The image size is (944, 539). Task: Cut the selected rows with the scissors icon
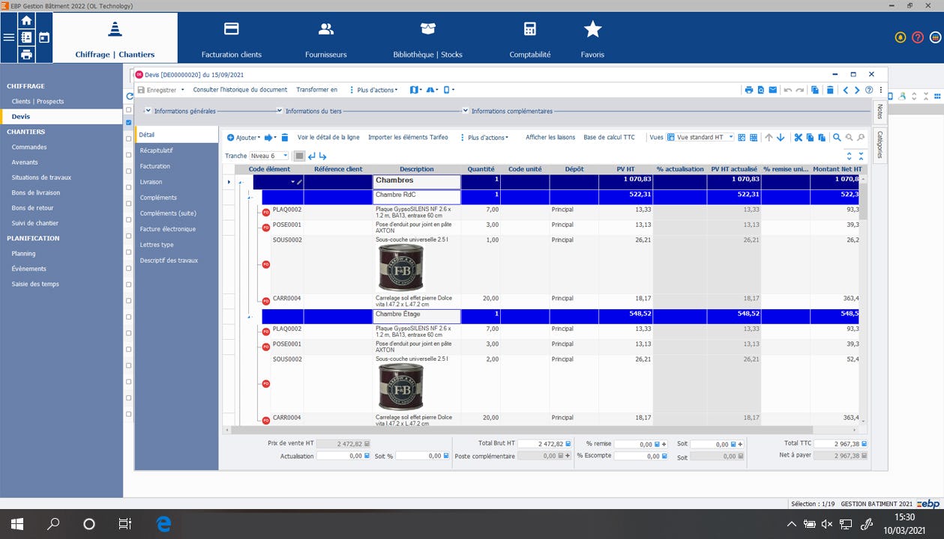[799, 138]
